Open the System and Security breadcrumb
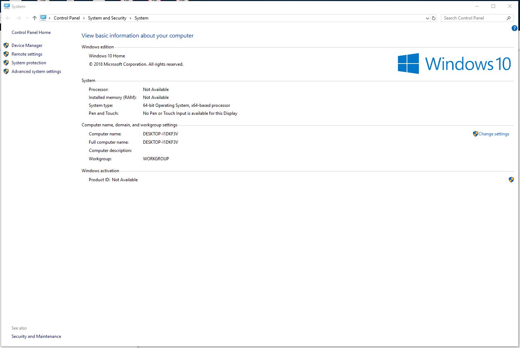Image resolution: width=520 pixels, height=348 pixels. (x=107, y=18)
